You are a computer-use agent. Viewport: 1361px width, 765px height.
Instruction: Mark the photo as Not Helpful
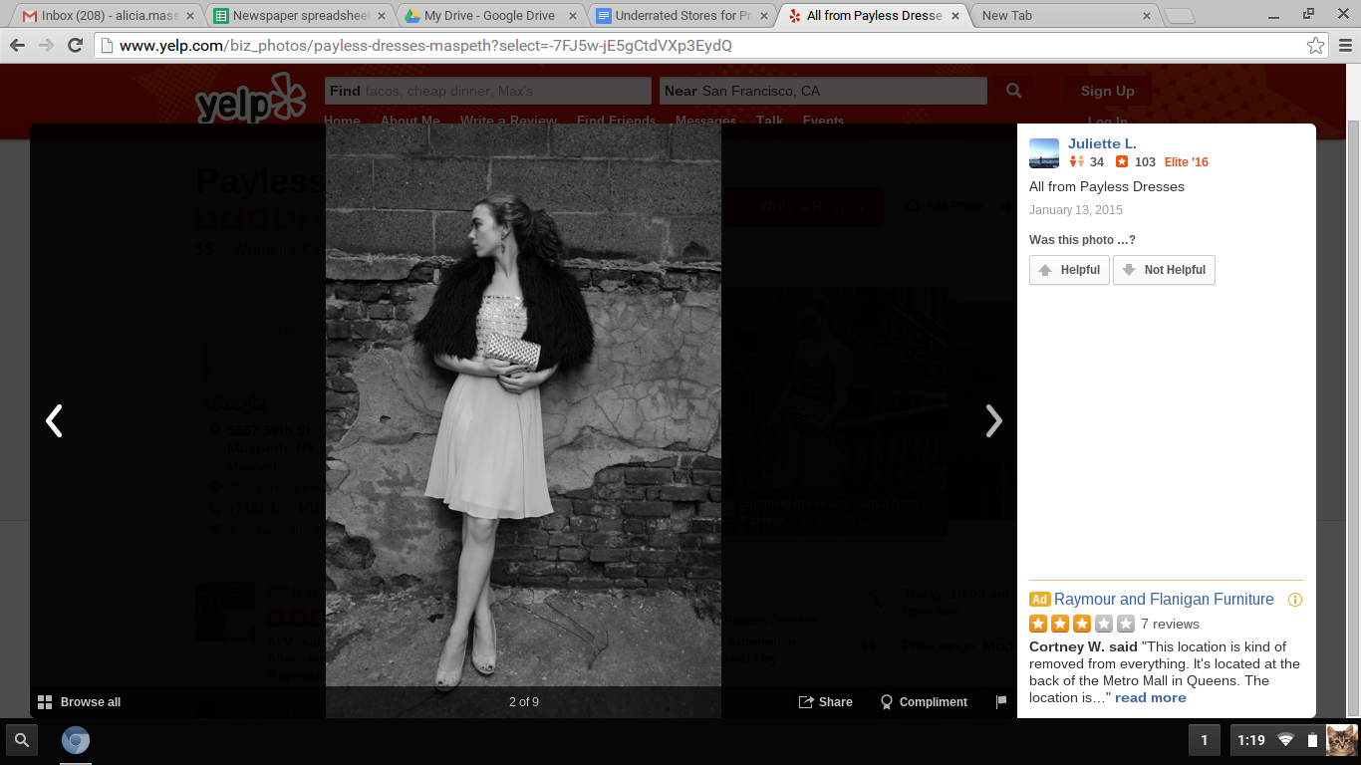pos(1164,270)
